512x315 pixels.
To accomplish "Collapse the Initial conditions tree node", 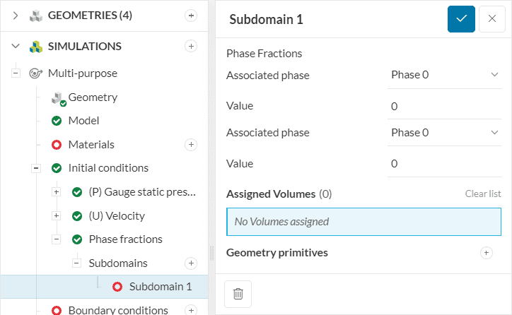I will tap(36, 168).
